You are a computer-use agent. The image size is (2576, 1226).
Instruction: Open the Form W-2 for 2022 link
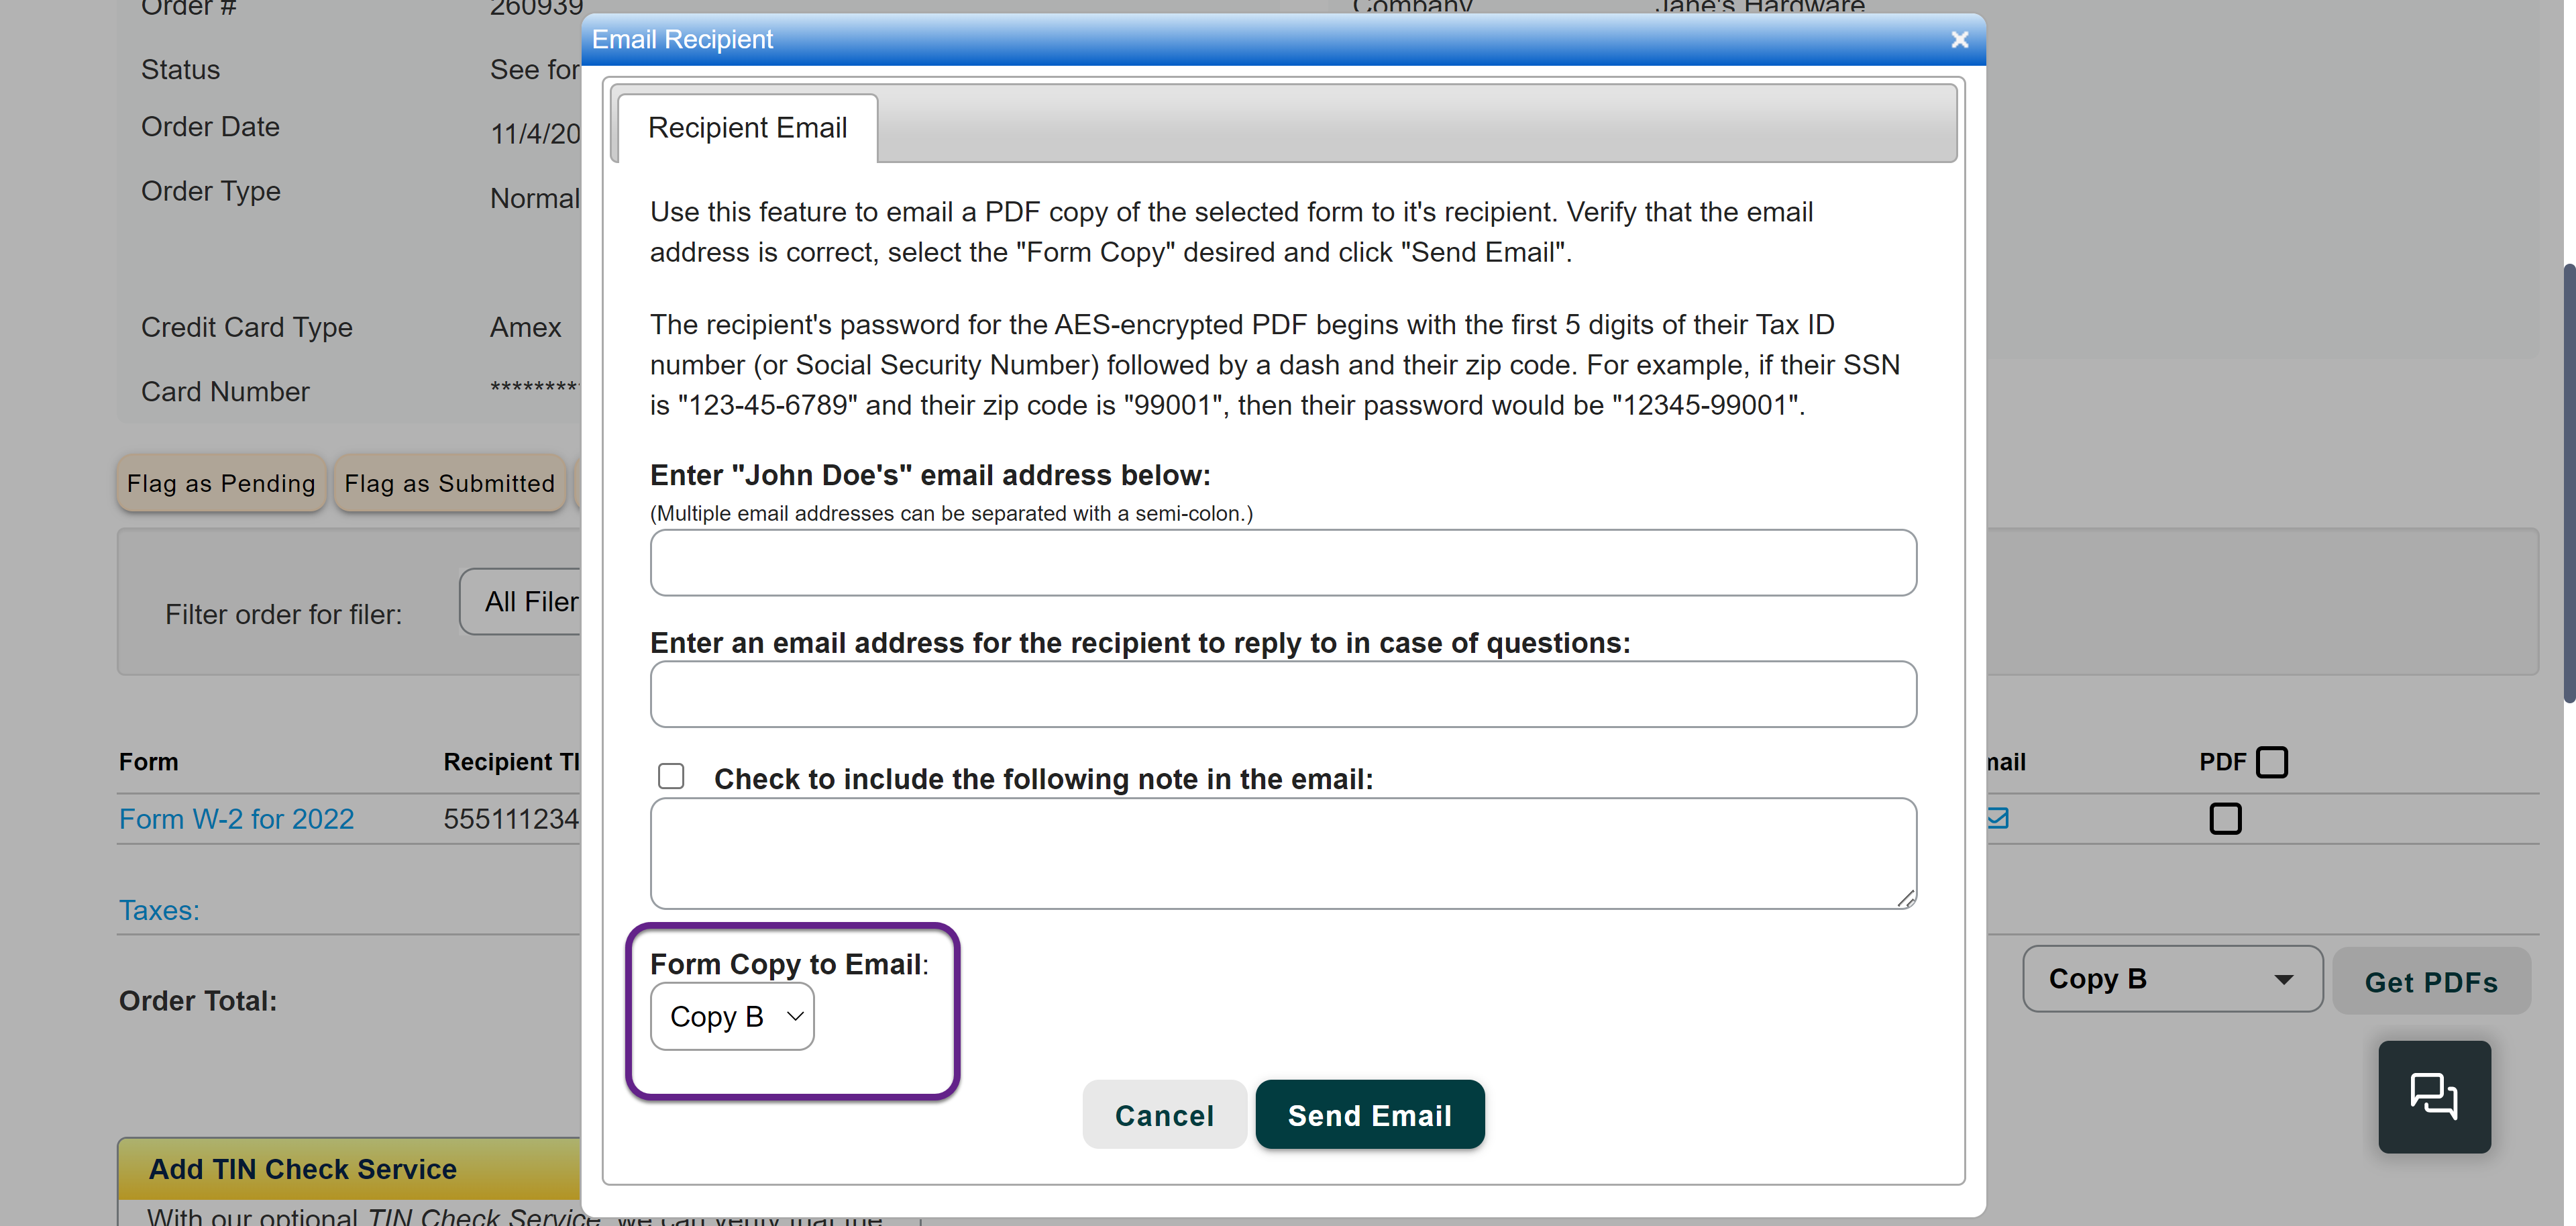click(x=236, y=819)
